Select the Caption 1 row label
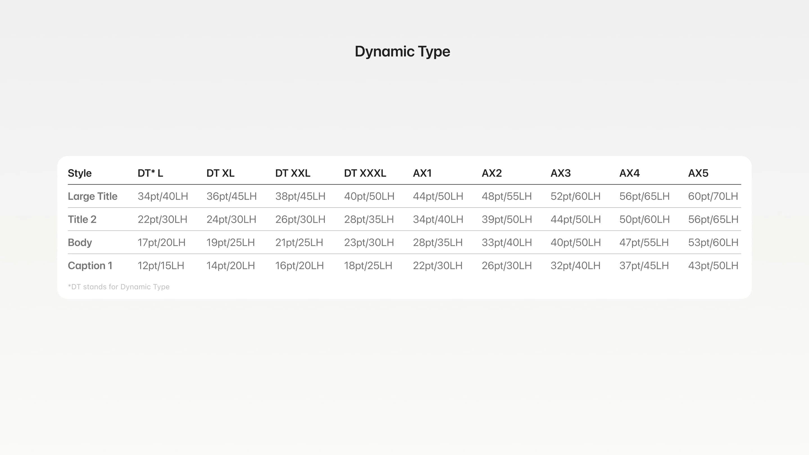 point(90,266)
